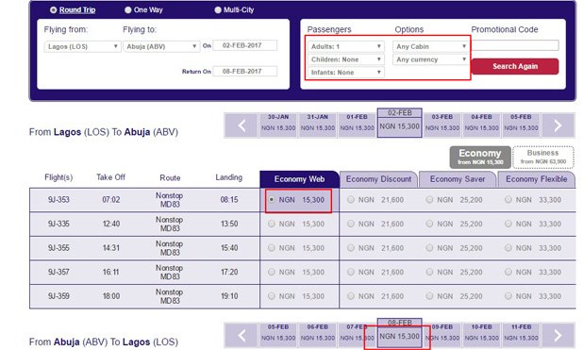583x350 pixels.
Task: Choose Economy Saver fare for flight 9J-357
Action: point(429,272)
